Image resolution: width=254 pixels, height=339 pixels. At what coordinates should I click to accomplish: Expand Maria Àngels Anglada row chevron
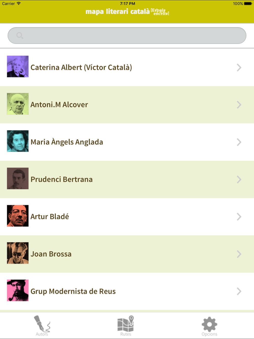[239, 142]
